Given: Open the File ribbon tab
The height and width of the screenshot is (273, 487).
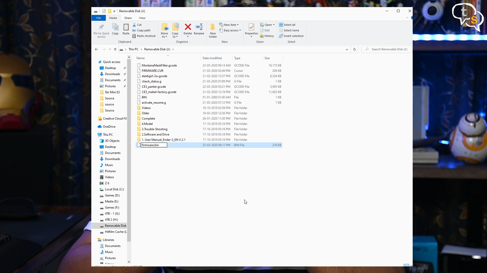Looking at the screenshot, I should click(99, 18).
